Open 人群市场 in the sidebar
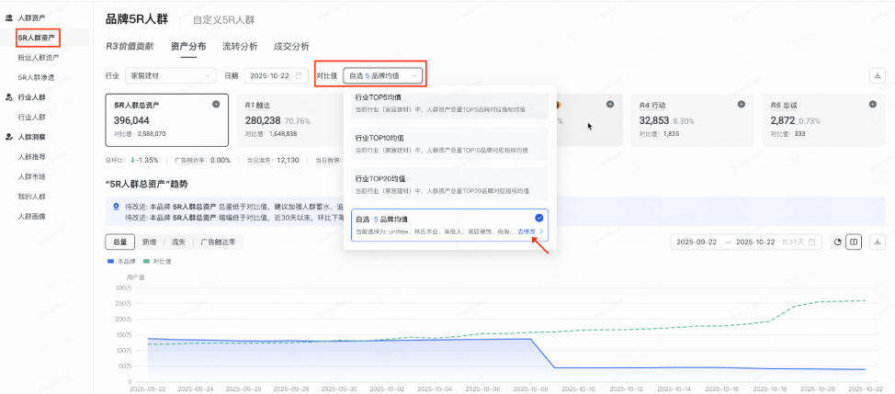Screen dimensions: 895x394 (31, 176)
